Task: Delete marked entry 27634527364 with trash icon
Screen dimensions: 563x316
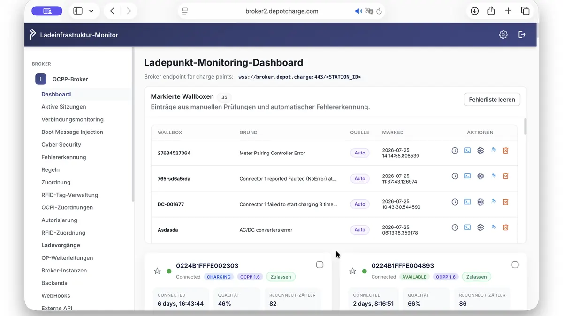Action: (x=506, y=151)
